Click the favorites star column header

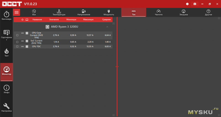click(22, 20)
